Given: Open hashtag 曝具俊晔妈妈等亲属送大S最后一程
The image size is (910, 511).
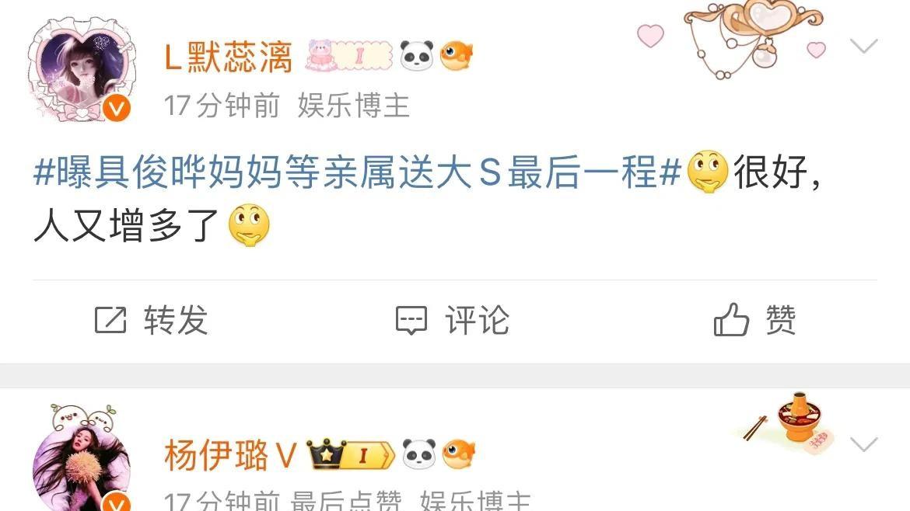Looking at the screenshot, I should pos(357,172).
